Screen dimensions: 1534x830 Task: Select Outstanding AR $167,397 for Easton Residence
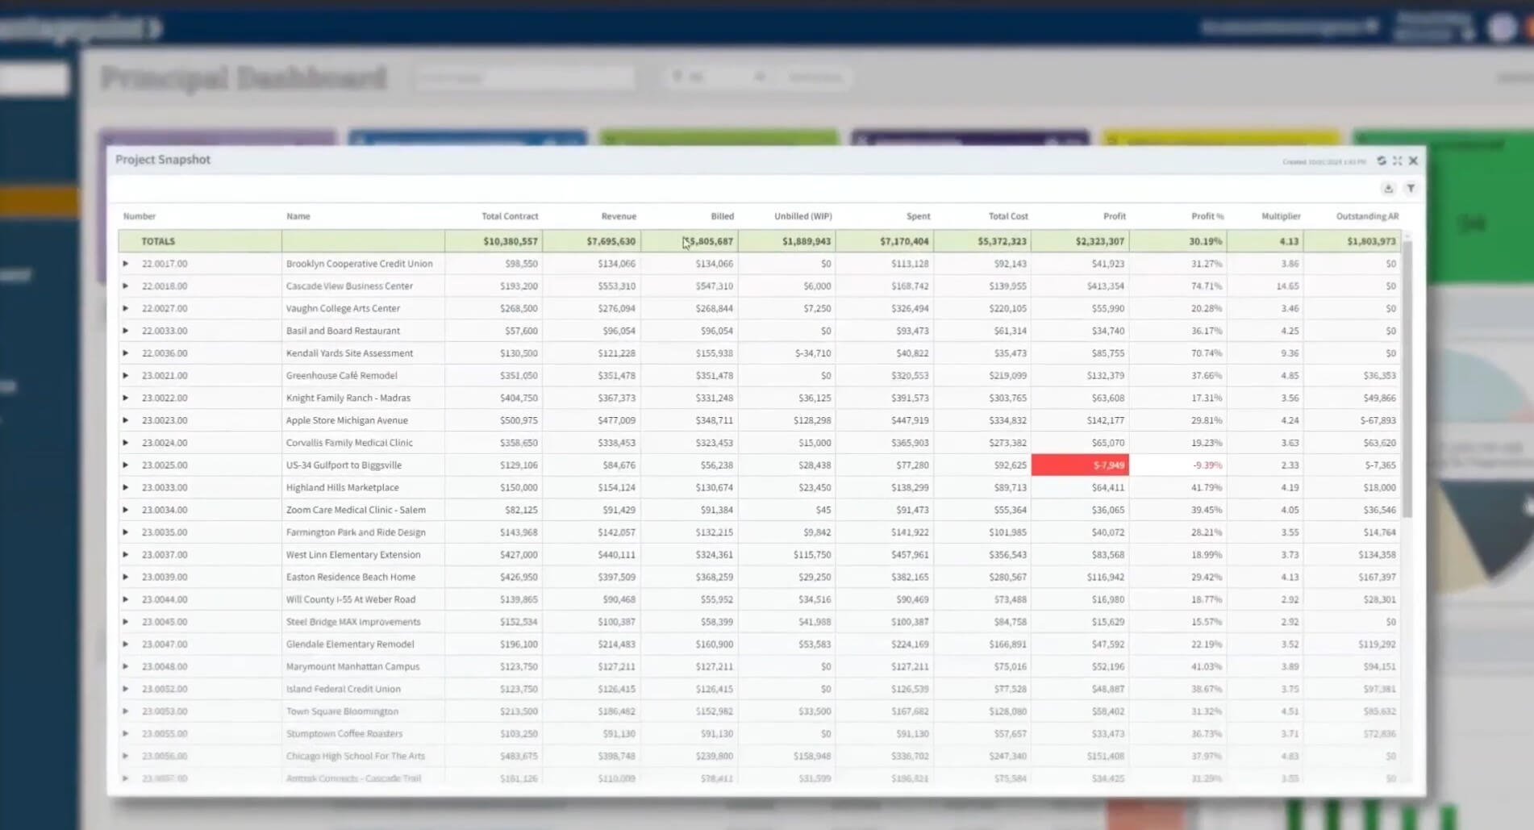tap(1378, 577)
